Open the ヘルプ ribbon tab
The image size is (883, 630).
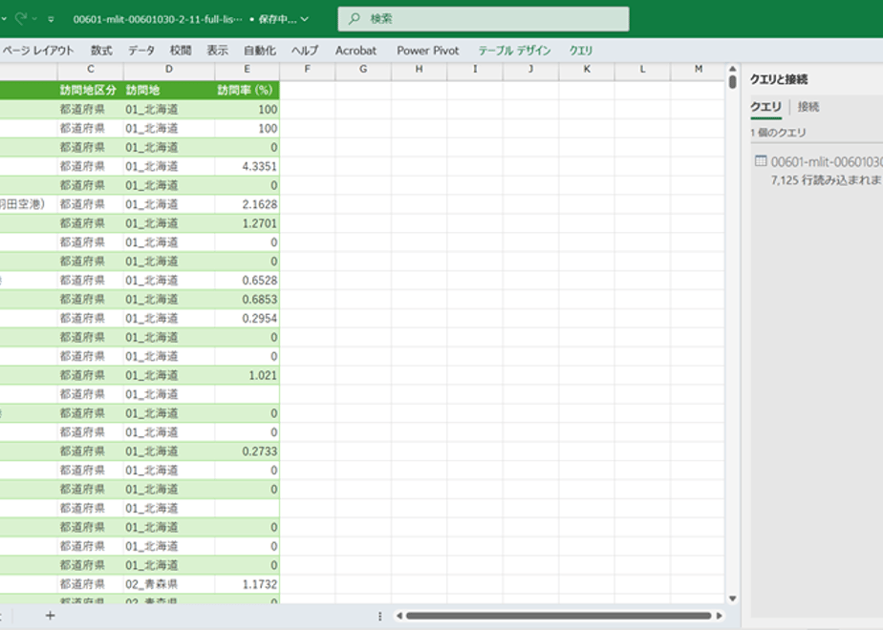(x=305, y=51)
